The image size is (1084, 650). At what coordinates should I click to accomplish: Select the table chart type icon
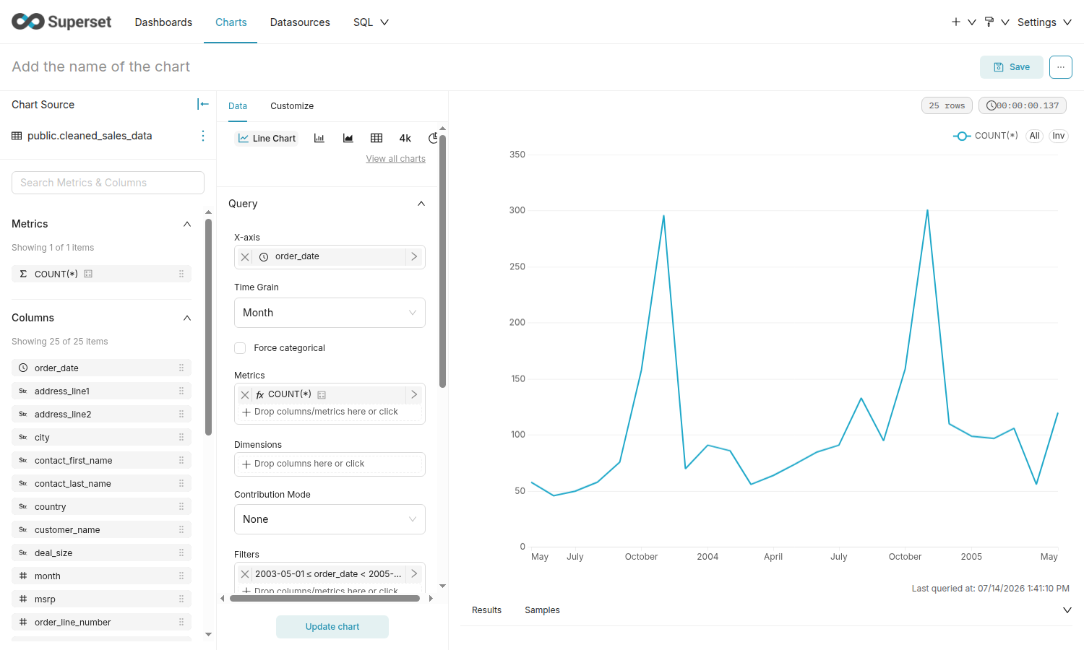[377, 138]
